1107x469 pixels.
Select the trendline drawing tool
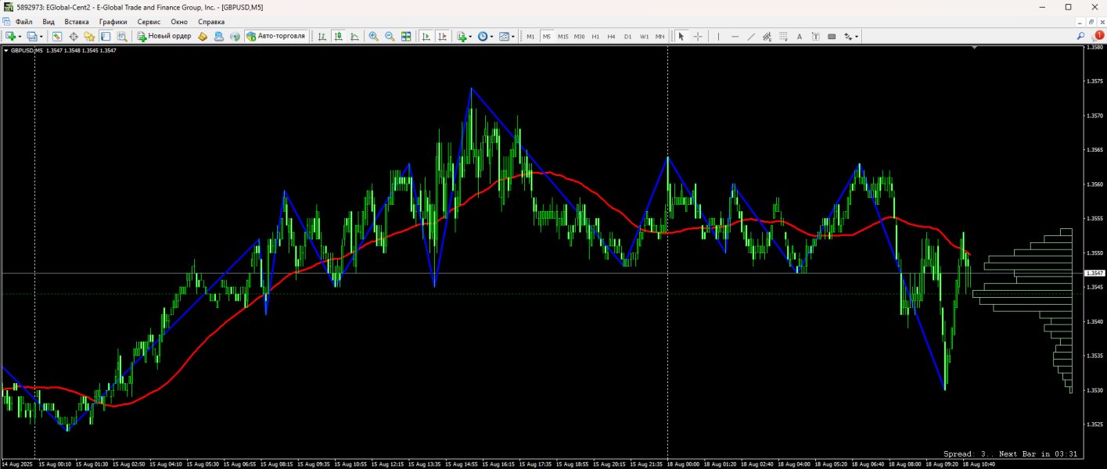(751, 37)
